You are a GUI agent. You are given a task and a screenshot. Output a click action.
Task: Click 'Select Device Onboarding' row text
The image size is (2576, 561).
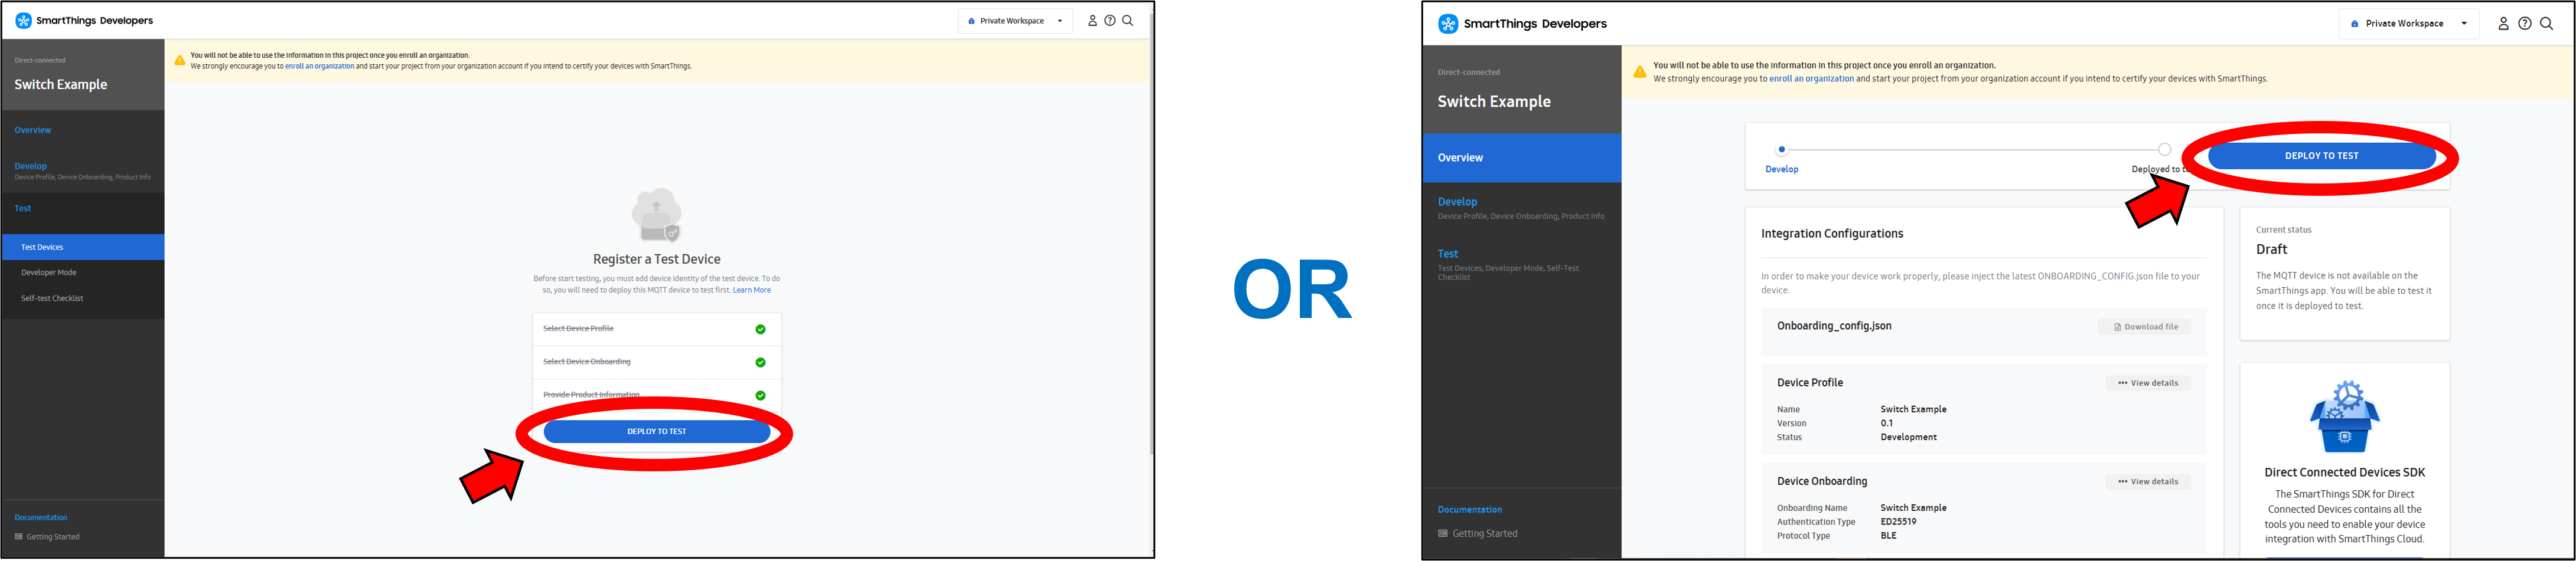(x=586, y=362)
